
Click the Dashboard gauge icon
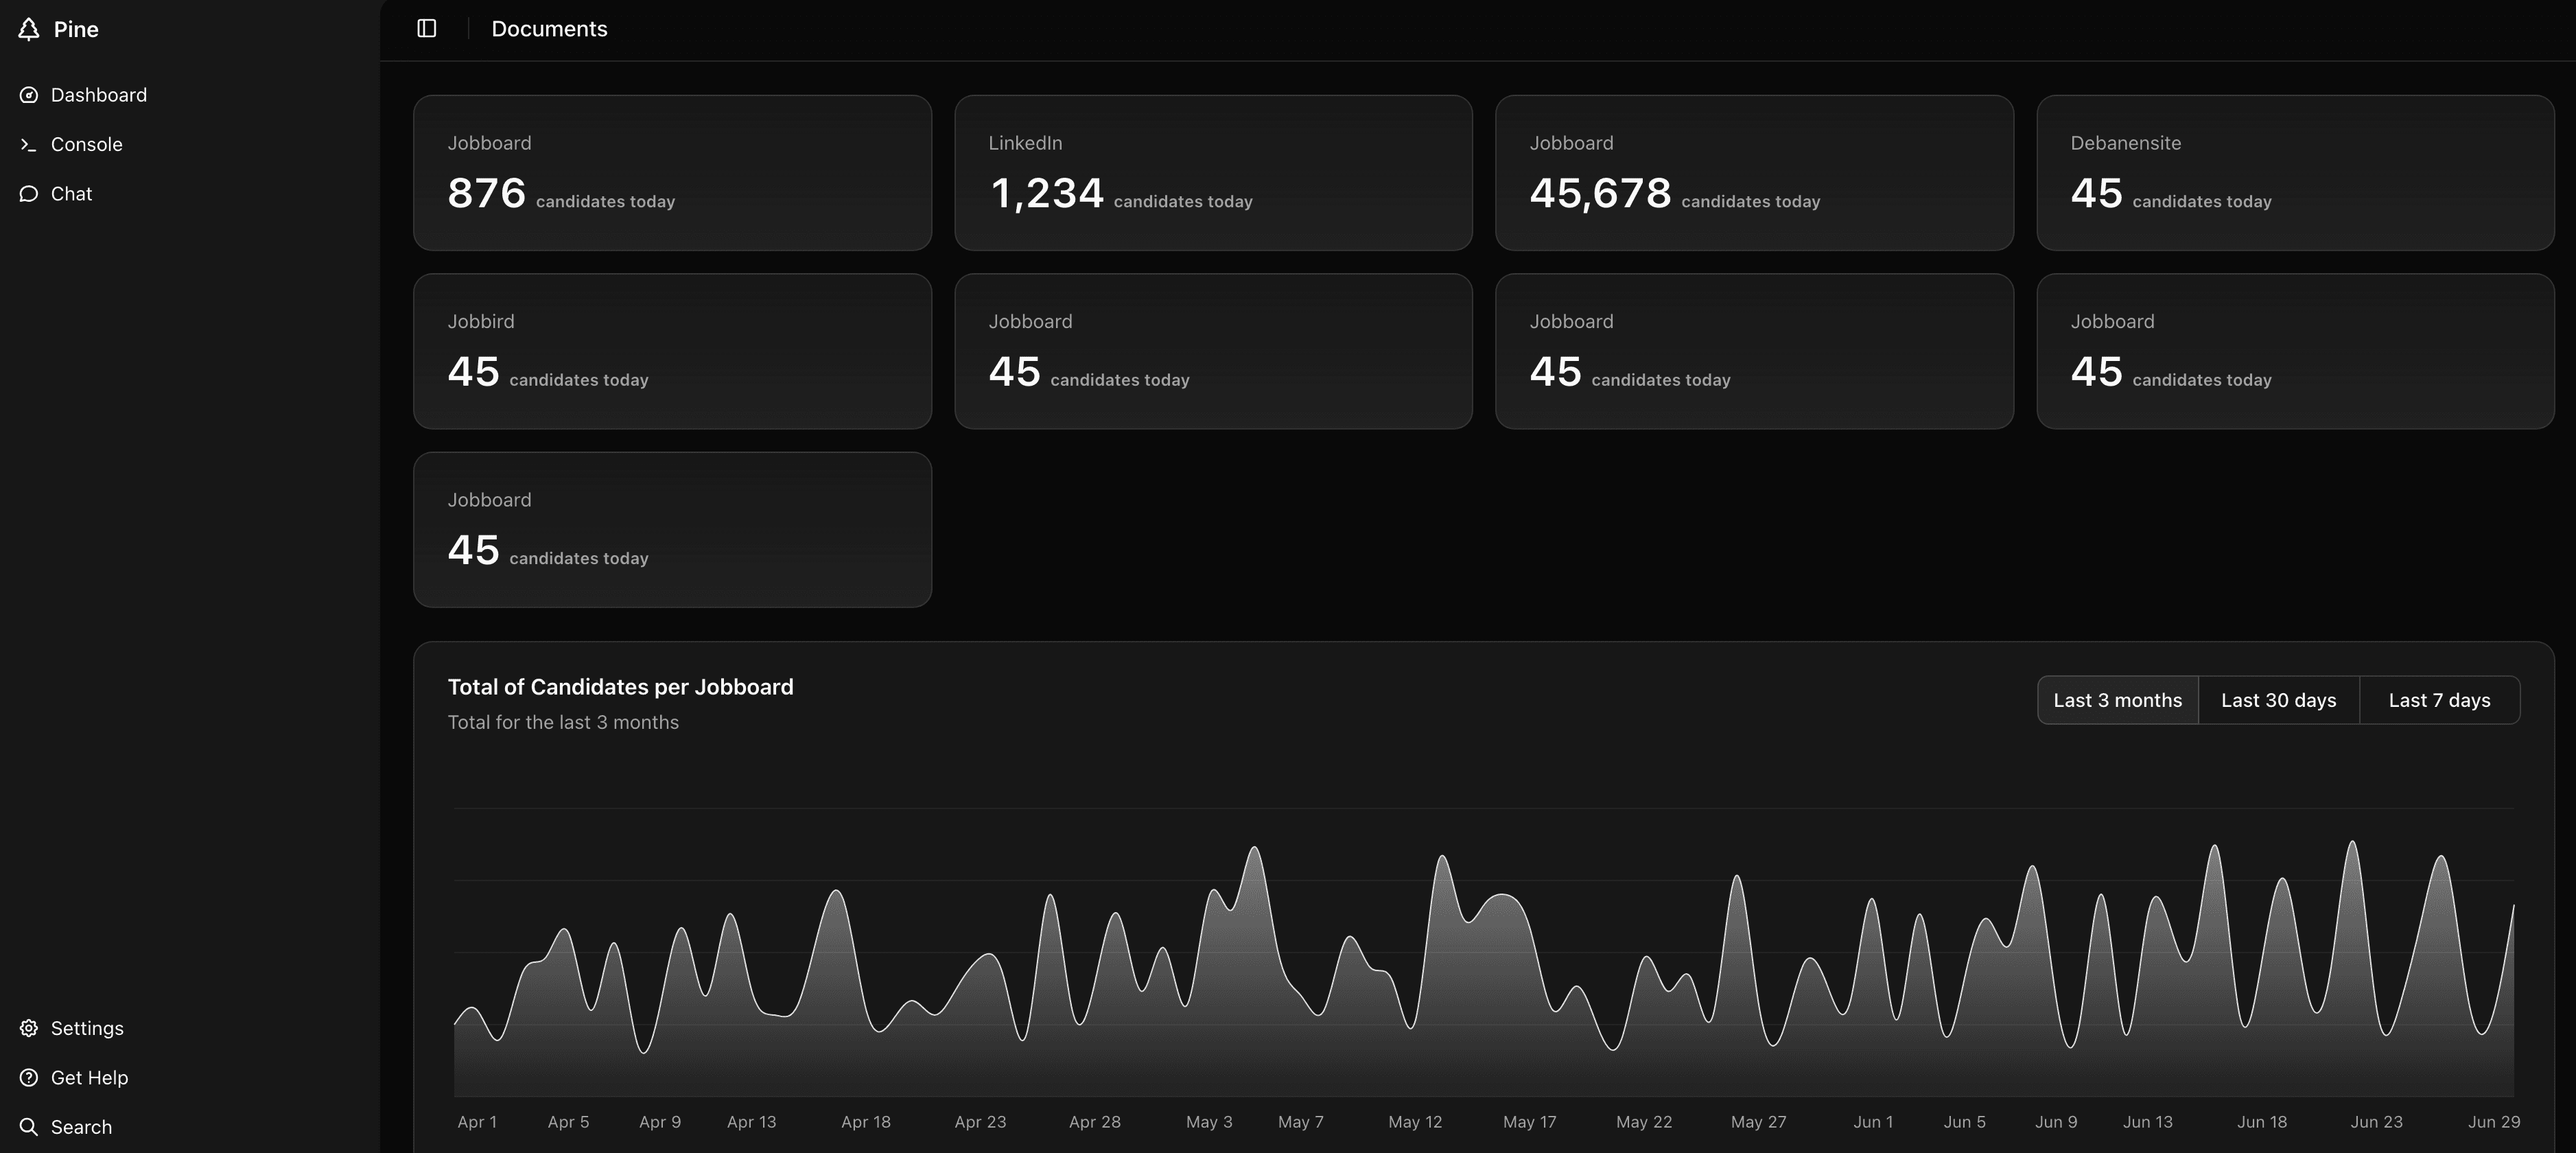pyautogui.click(x=29, y=95)
